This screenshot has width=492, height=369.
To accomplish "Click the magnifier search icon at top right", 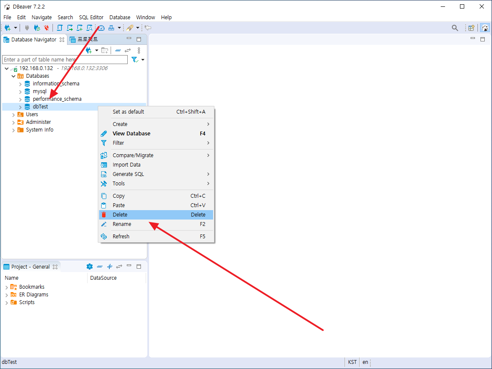I will 455,28.
